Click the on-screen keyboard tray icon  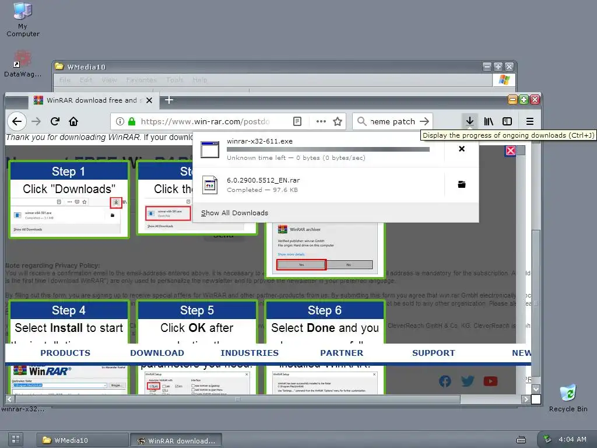521,440
